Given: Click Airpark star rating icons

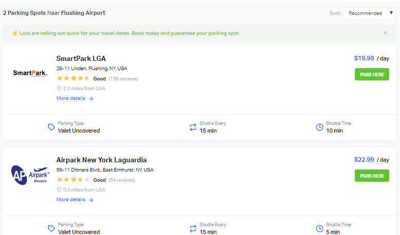Looking at the screenshot, I should coord(73,180).
